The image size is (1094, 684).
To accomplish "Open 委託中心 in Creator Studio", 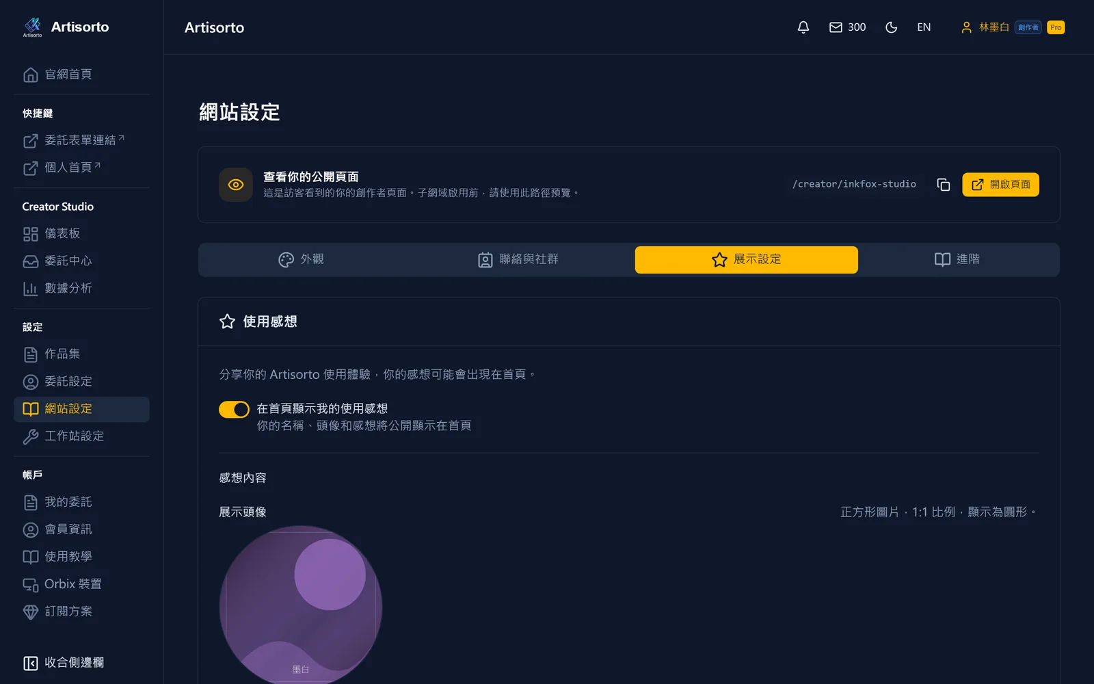I will 81,261.
